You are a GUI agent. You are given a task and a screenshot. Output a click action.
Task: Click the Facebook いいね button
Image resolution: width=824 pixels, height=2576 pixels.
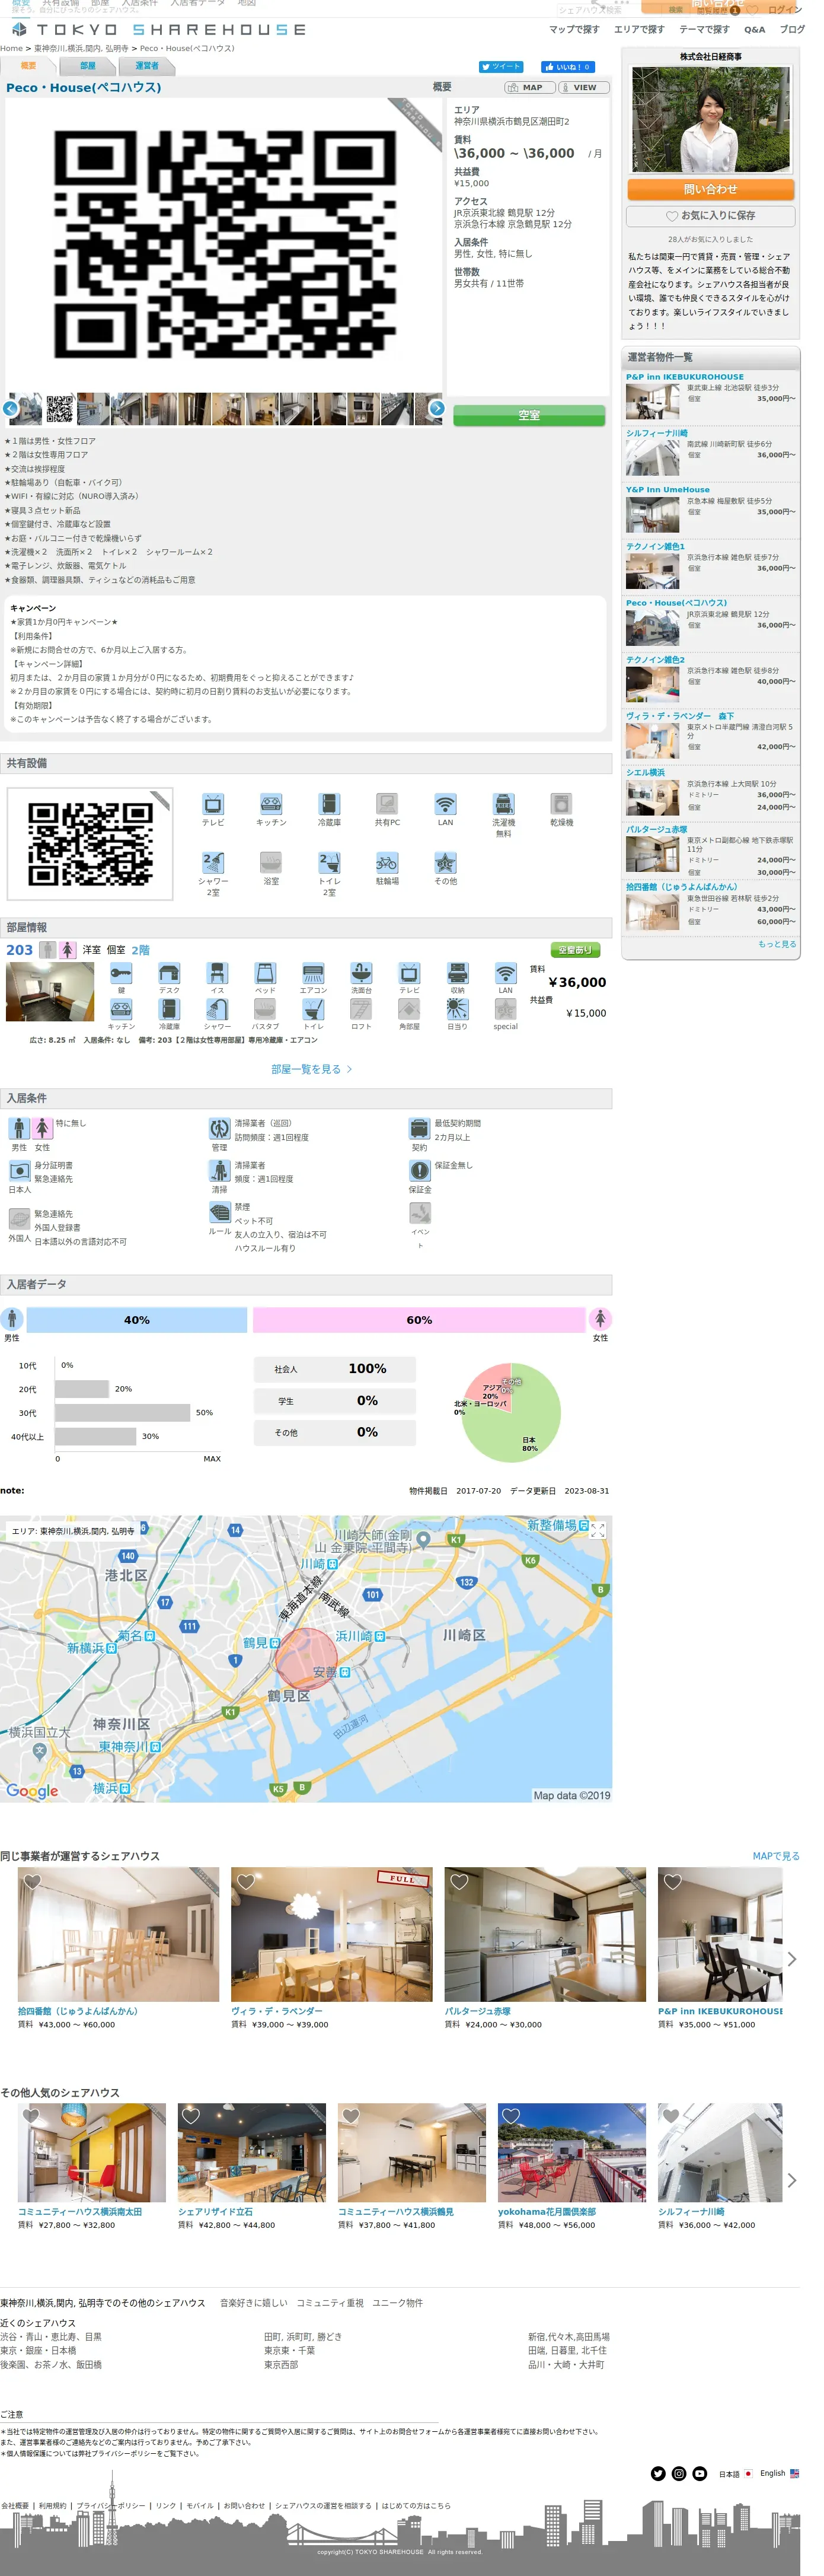[568, 67]
